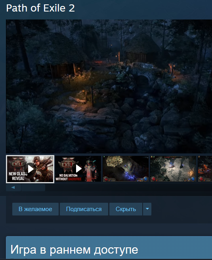Click the scrollbar track right of the handle
The height and width of the screenshot is (260, 212).
tap(128, 188)
